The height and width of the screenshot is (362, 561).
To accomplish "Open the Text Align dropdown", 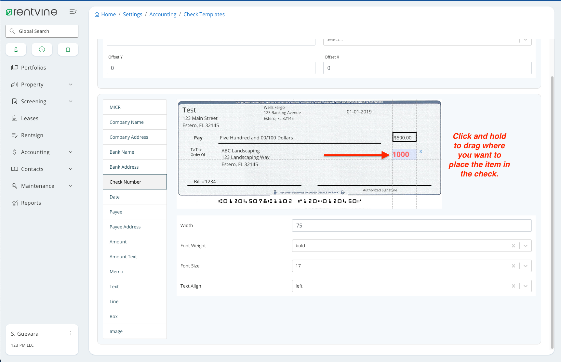I will tap(525, 286).
